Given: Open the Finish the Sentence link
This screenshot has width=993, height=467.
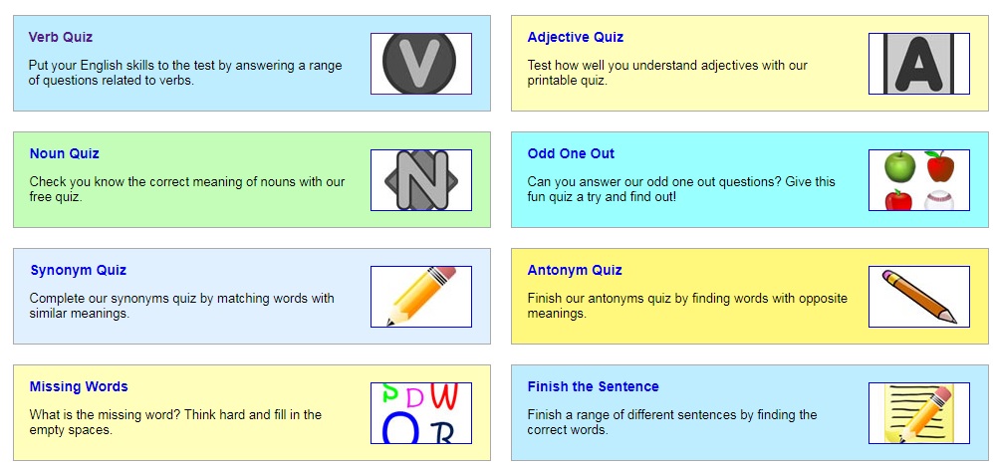Looking at the screenshot, I should click(593, 386).
